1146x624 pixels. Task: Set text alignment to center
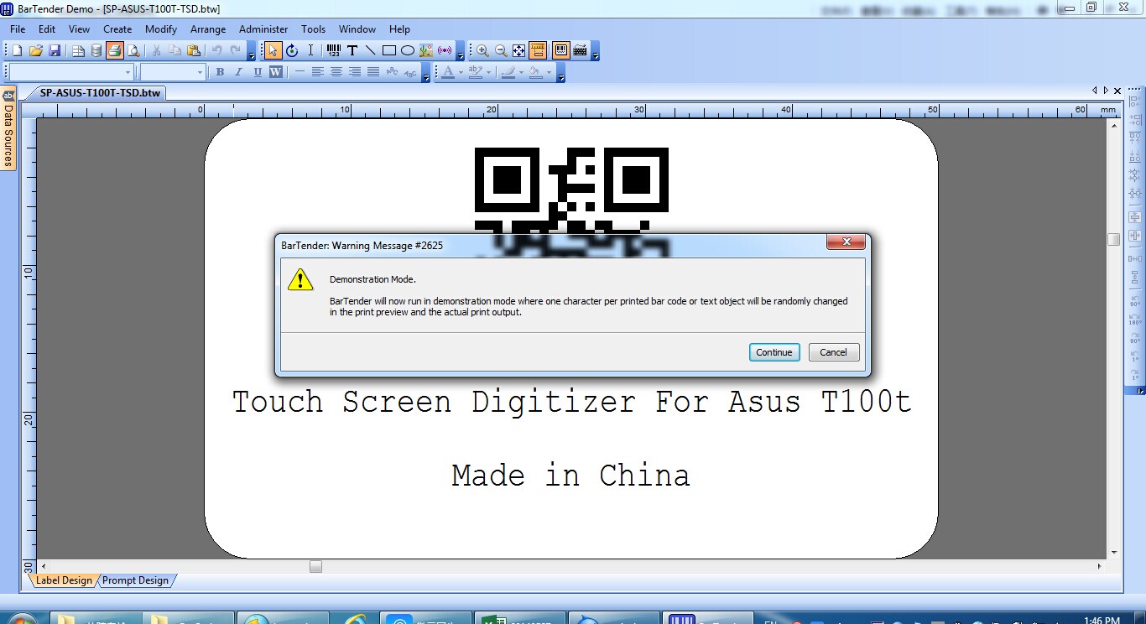point(336,73)
